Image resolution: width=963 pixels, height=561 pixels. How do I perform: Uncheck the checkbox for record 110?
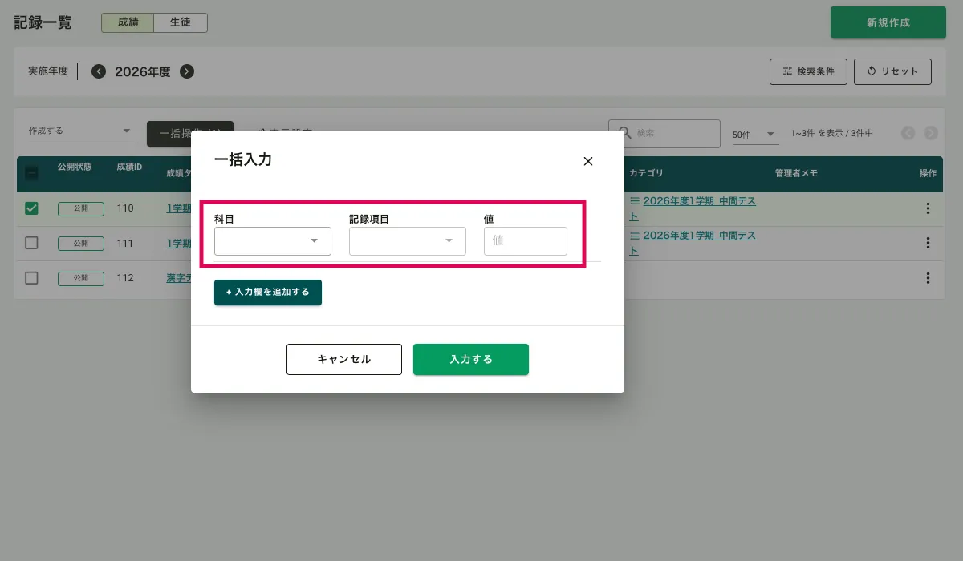point(31,208)
